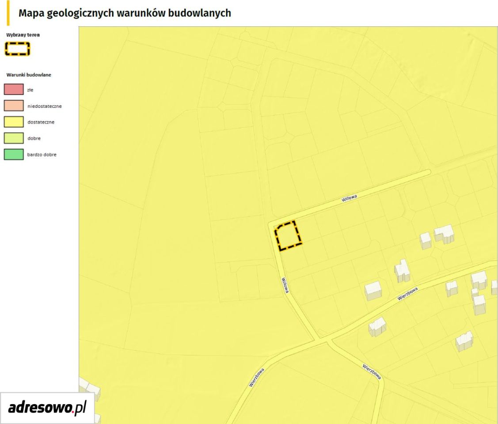The image size is (498, 424).
Task: Click the dashed 'Wybrany teren' legend icon
Action: pyautogui.click(x=18, y=49)
